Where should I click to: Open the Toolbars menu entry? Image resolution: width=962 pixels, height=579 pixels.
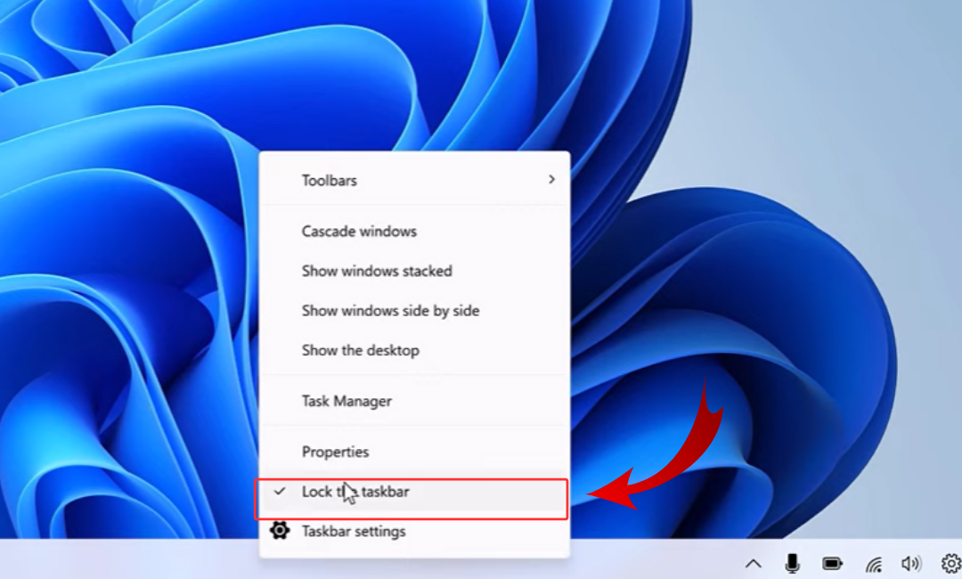(329, 180)
